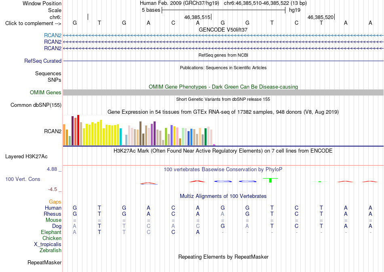Click the 'Click to complement -->' label

pos(33,23)
